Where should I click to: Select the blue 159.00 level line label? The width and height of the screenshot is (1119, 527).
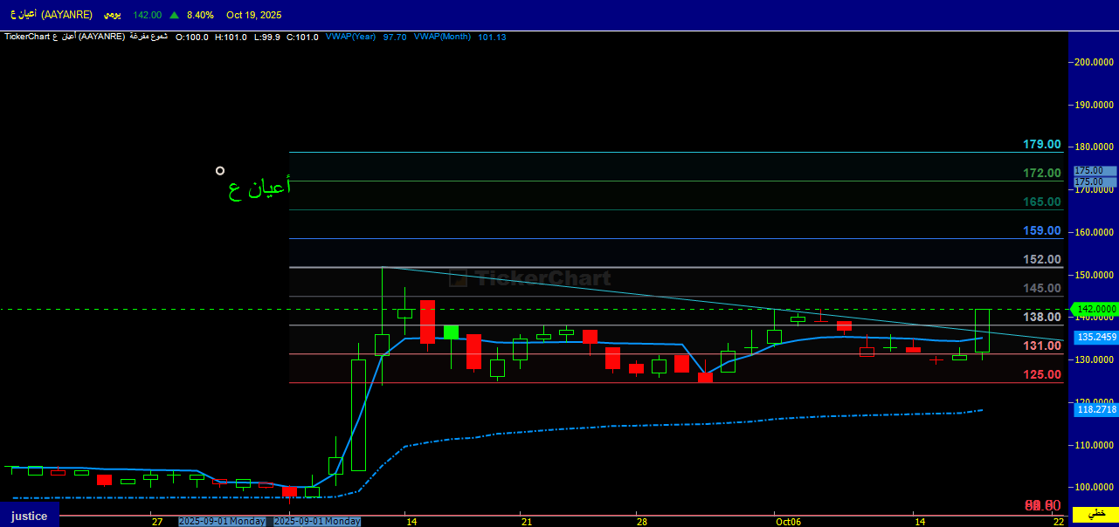[x=1042, y=231]
